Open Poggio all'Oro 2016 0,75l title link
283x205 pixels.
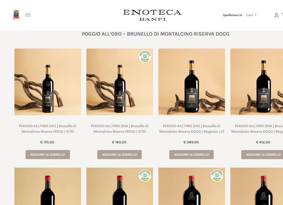(x=120, y=128)
